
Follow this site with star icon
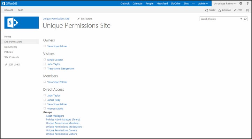(x=224, y=10)
